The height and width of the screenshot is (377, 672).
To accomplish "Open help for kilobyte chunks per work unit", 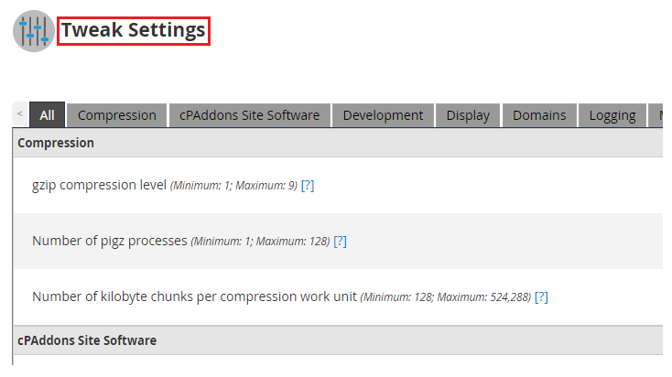I will pos(541,296).
